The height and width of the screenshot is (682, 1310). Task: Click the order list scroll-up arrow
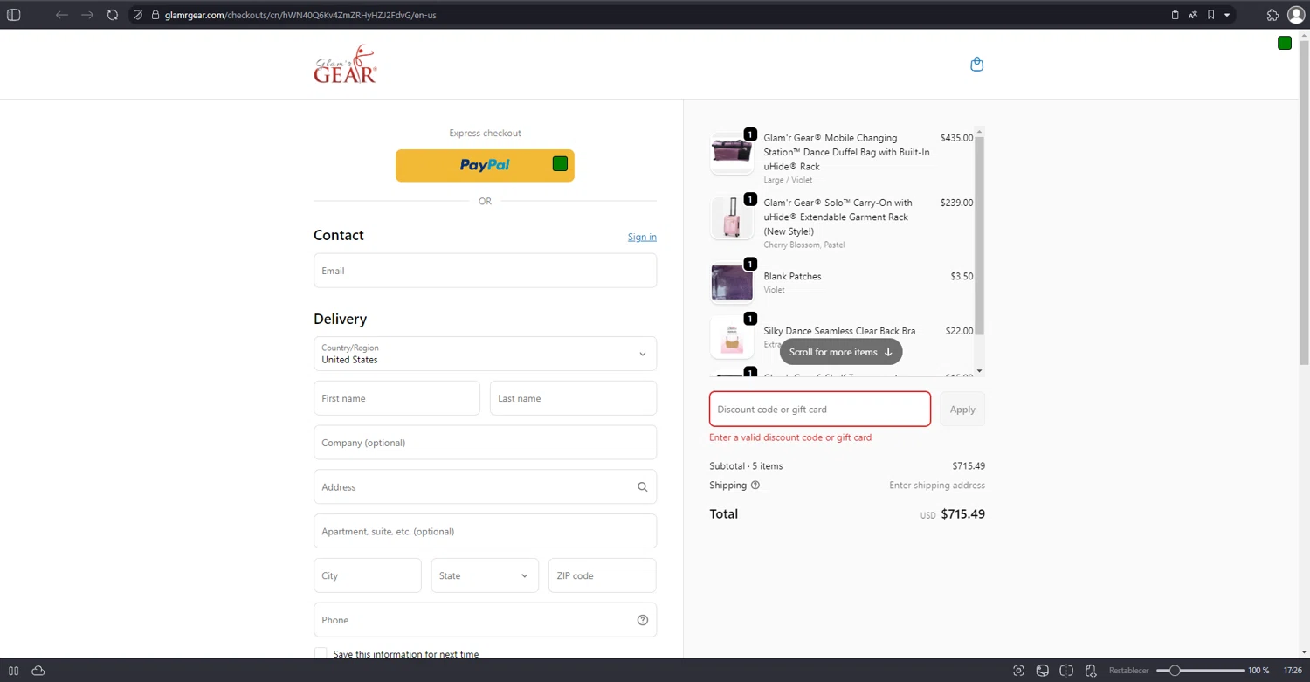[980, 132]
